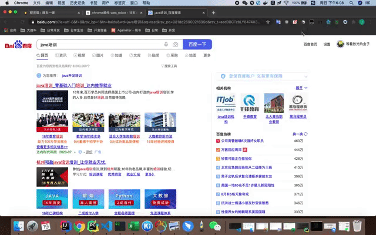This screenshot has height=235, width=376.
Task: Click the 换一换 refresh hot list link
Action: 298,134
